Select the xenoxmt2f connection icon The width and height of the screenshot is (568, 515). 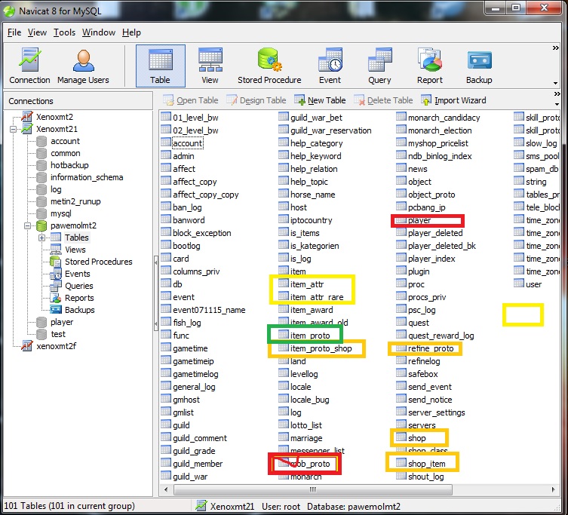(27, 346)
